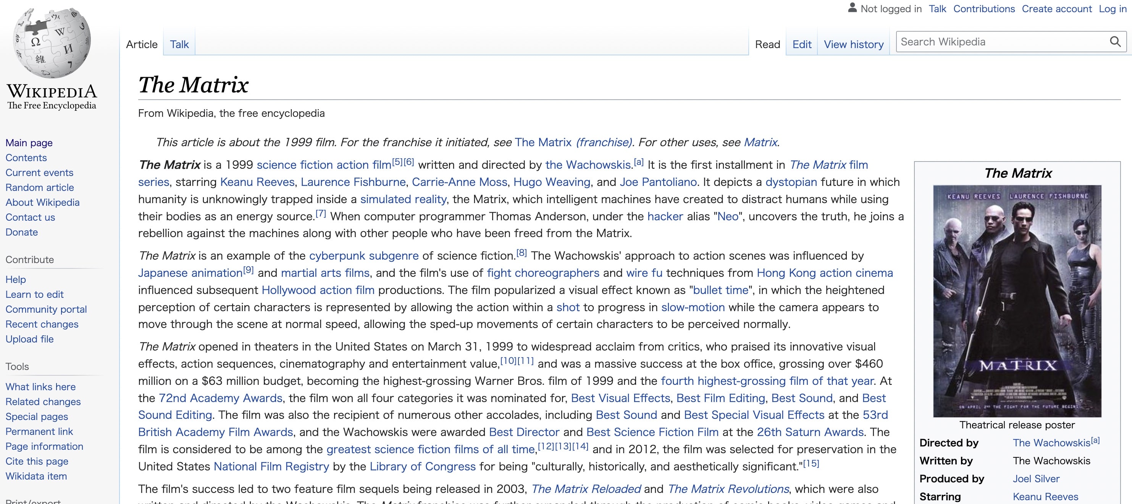This screenshot has width=1132, height=504.
Task: Open Contributions link
Action: coord(984,9)
